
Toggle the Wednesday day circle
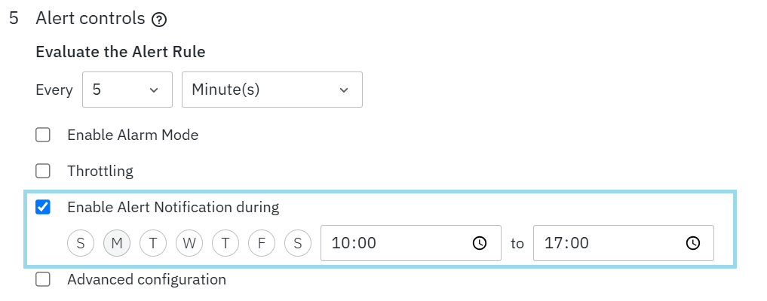pyautogui.click(x=189, y=243)
